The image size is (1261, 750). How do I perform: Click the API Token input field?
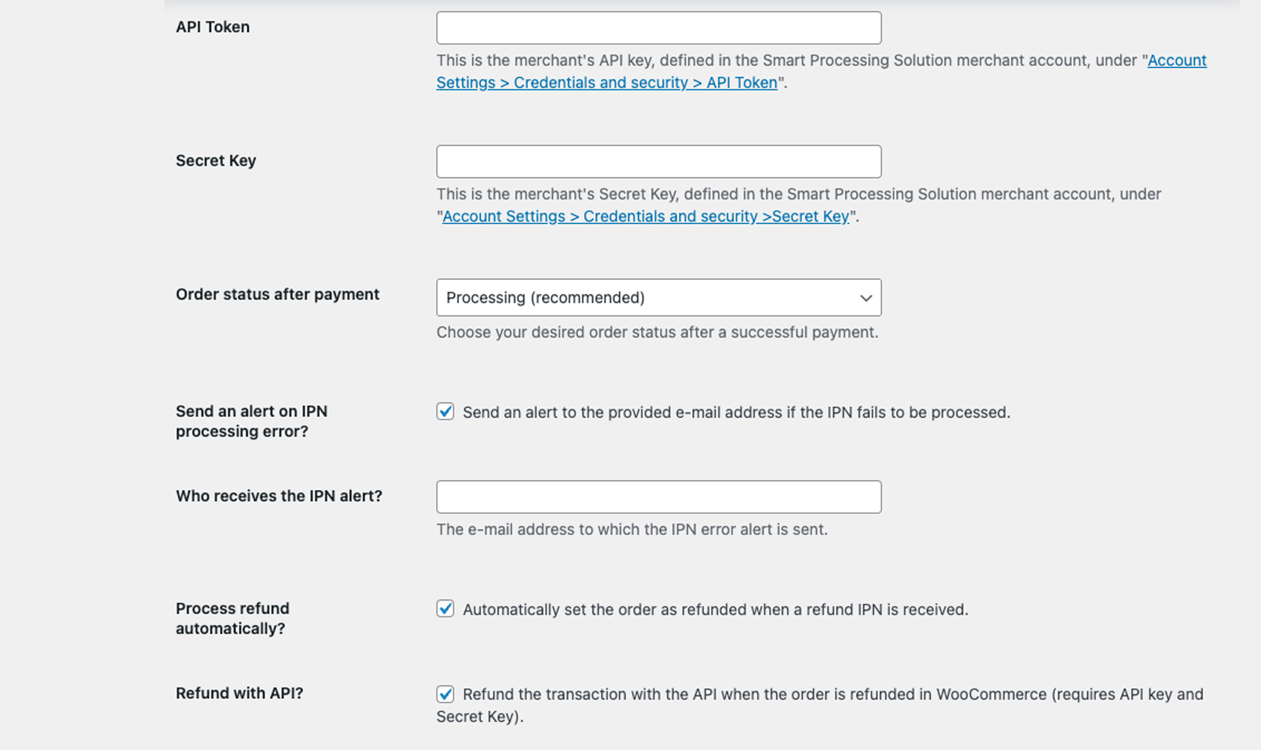click(x=658, y=27)
